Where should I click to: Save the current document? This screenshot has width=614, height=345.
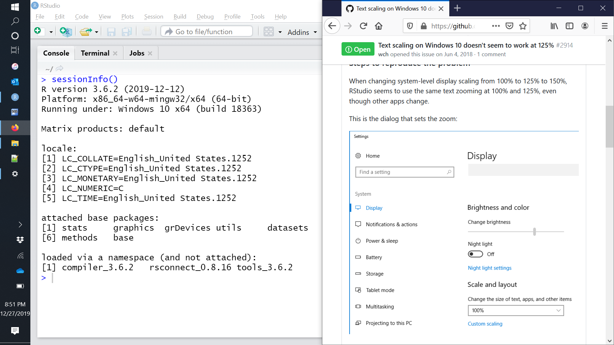click(x=111, y=32)
